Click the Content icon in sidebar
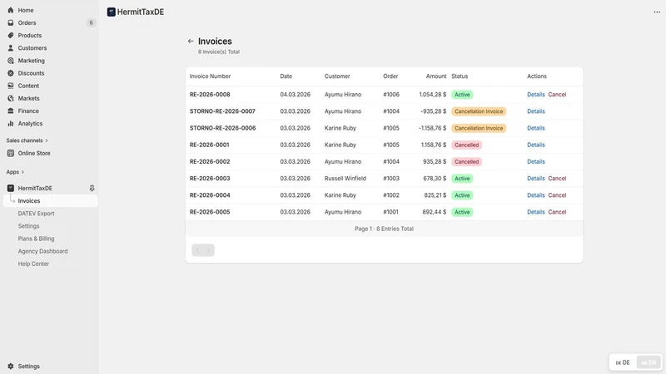666x374 pixels. pyautogui.click(x=11, y=86)
